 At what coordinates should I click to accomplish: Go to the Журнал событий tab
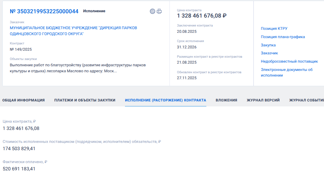[x=306, y=100]
